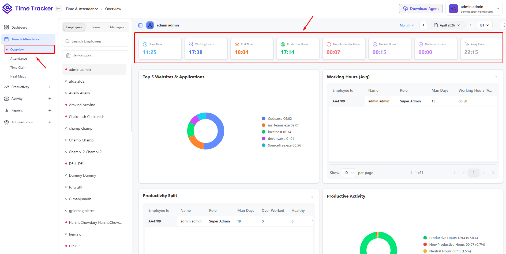Screen dimensions: 506x254
Task: Open the Dashboard icon in the sidebar
Action: [6, 27]
